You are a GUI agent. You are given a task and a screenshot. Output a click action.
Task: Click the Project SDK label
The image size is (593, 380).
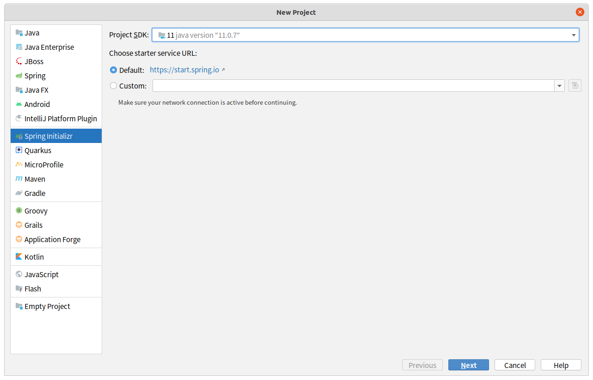(129, 35)
